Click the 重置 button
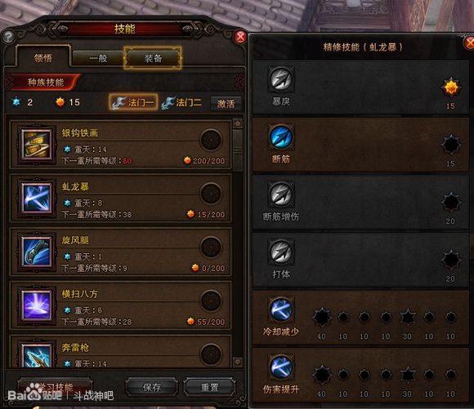 click(x=209, y=387)
